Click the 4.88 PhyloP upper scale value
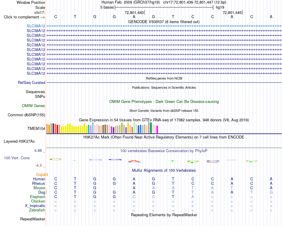Image resolution: width=282 pixels, height=226 pixels. tap(38, 151)
